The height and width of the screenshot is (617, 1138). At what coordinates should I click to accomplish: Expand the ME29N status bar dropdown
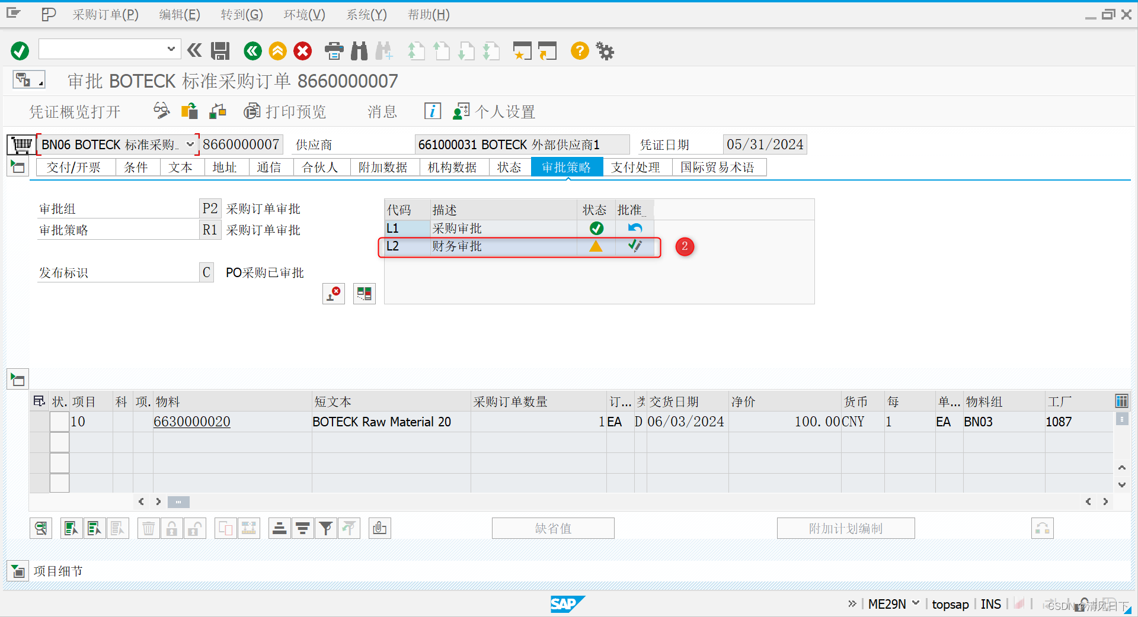(916, 603)
